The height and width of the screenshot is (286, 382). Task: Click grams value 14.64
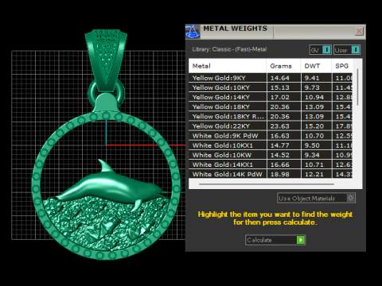[279, 78]
